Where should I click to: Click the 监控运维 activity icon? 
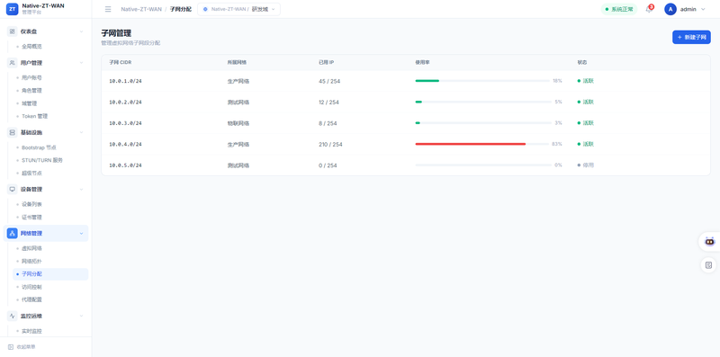pyautogui.click(x=13, y=316)
